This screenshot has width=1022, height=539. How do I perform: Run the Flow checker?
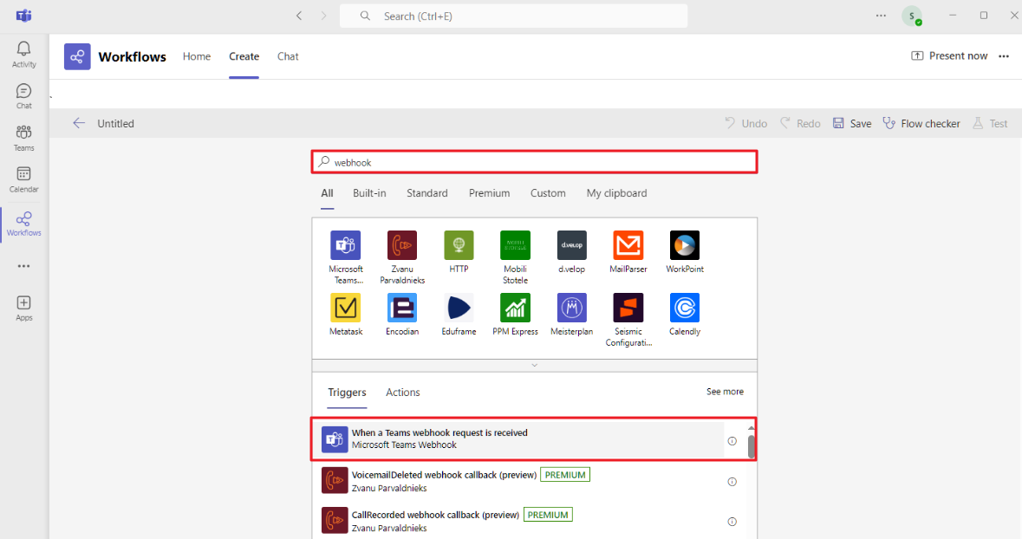point(921,123)
